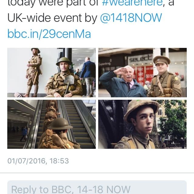This screenshot has height=194, width=194.
Task: Open the photo of elderly man saluting
Action: pyautogui.click(x=142, y=72)
